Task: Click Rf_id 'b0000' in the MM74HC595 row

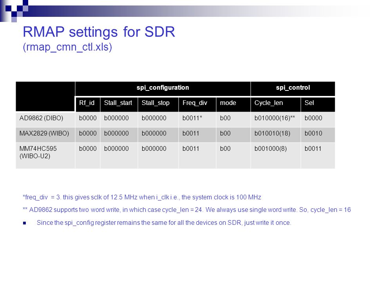Action: pos(88,149)
